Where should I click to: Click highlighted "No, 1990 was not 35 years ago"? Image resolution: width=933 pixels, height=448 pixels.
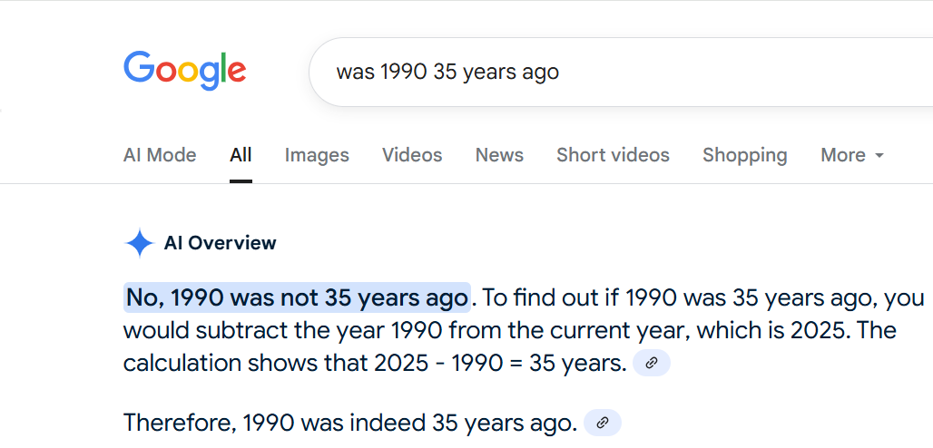[x=297, y=297]
